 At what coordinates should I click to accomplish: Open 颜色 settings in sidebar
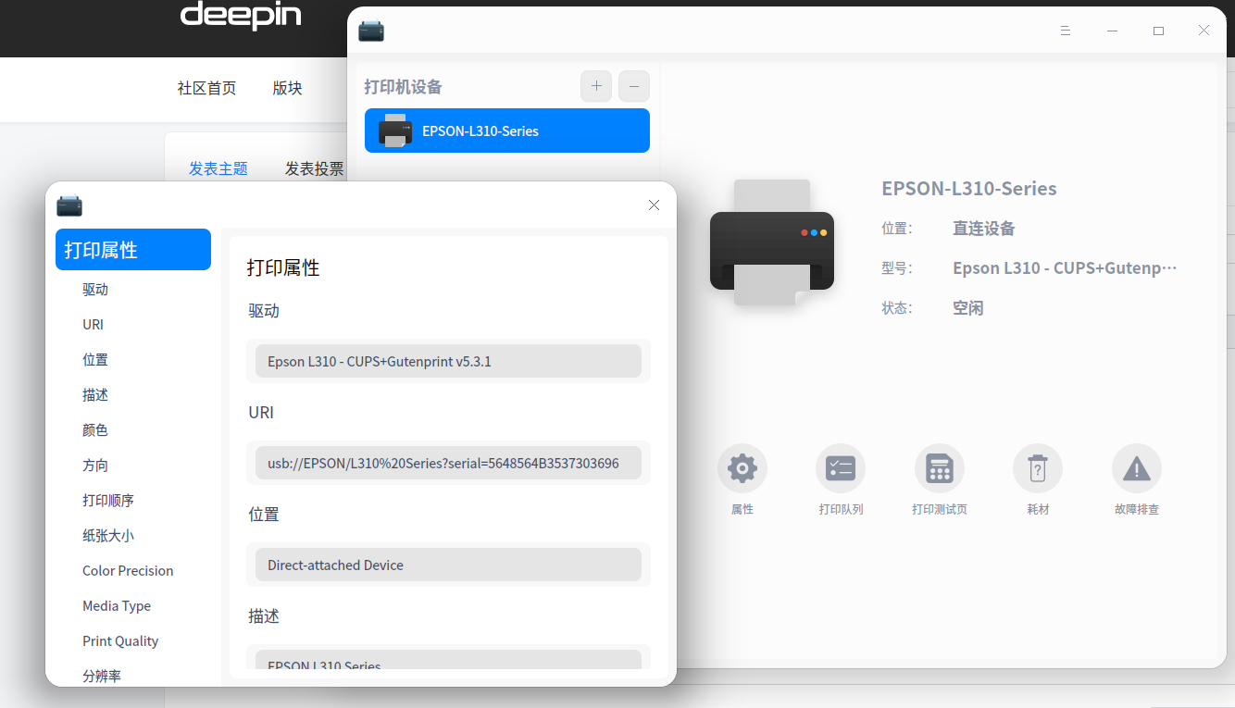pos(94,429)
